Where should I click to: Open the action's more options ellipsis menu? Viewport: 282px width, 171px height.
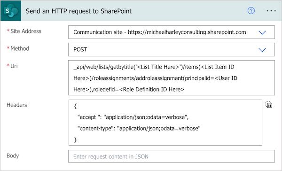271,11
